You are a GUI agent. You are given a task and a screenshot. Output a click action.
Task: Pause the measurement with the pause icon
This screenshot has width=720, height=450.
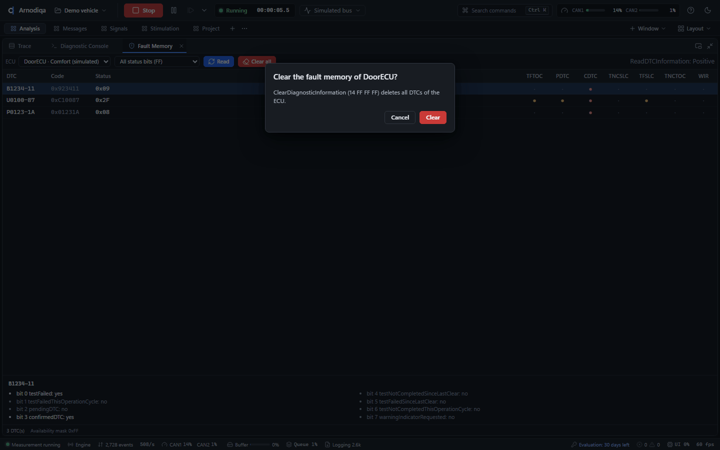[173, 10]
